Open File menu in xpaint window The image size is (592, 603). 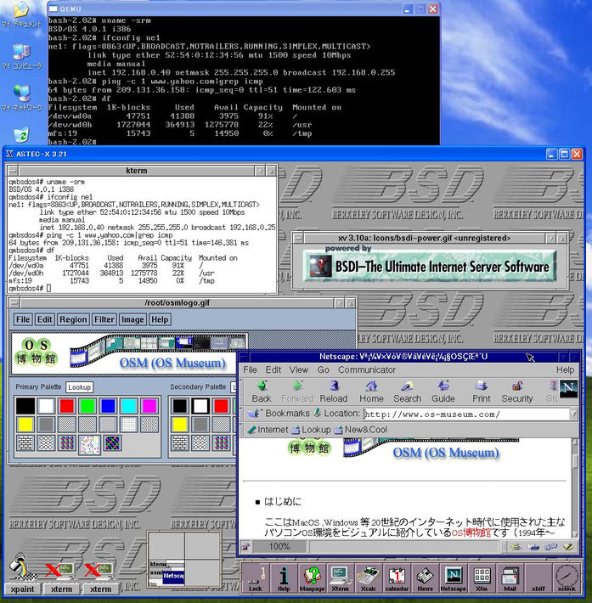23,319
